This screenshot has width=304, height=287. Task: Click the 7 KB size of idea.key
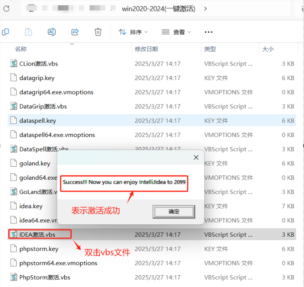(x=288, y=206)
